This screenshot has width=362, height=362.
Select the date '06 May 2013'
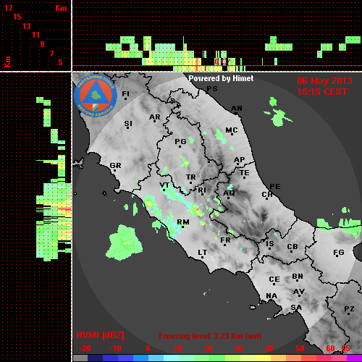(324, 81)
